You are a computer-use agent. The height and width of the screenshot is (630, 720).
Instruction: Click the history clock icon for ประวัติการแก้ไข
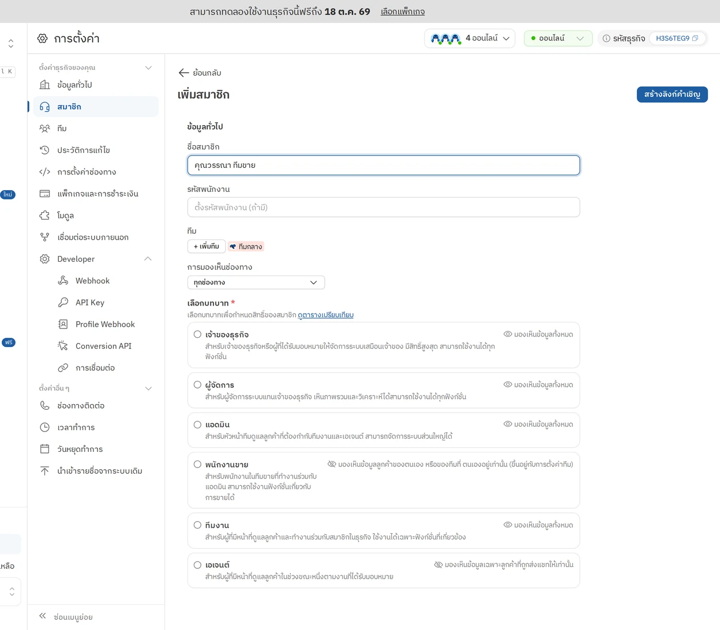coord(44,150)
